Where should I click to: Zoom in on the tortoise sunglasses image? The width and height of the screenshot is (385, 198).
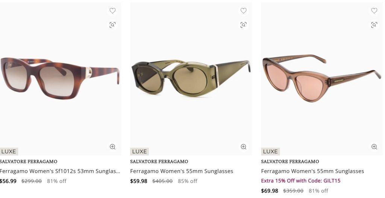click(112, 147)
